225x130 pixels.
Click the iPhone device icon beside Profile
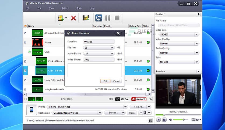point(31,110)
